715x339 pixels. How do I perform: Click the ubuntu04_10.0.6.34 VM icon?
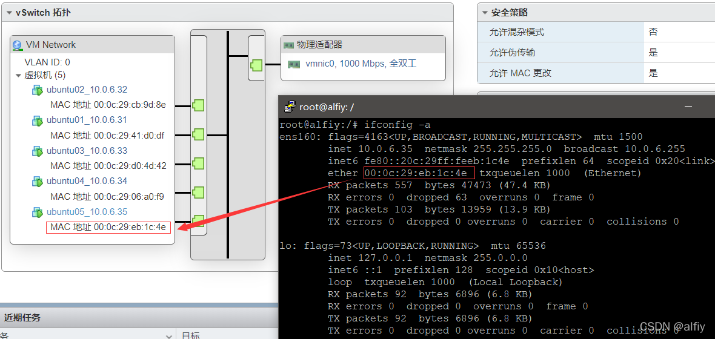pos(38,181)
